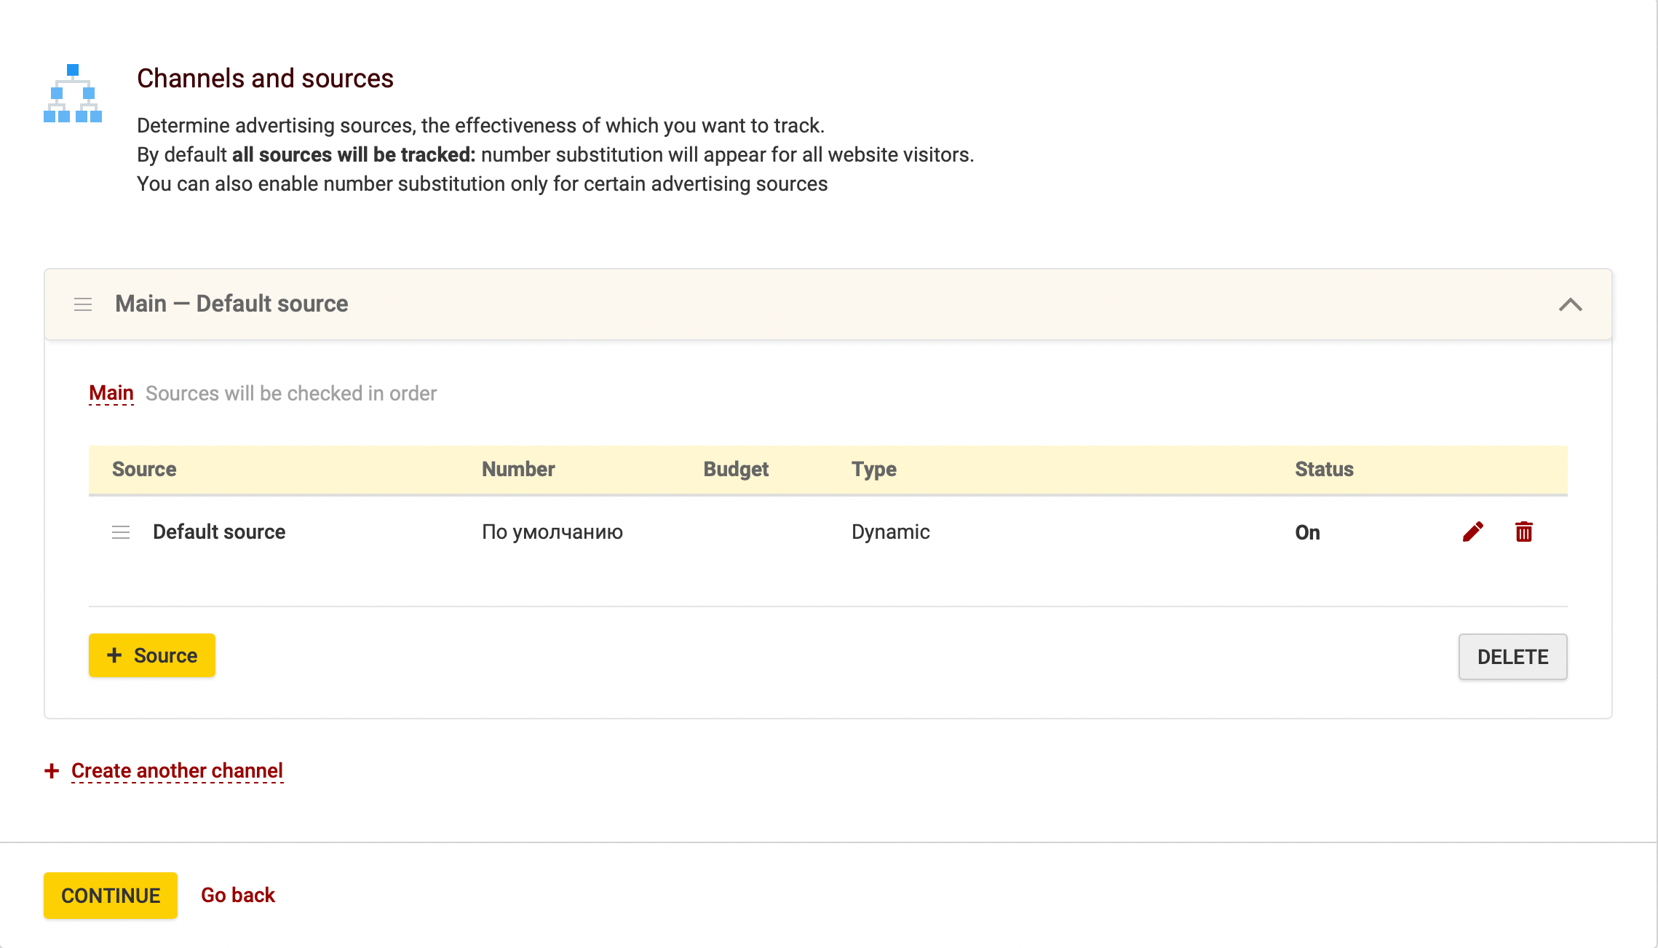The width and height of the screenshot is (1658, 948).
Task: Select the Source column header
Action: (144, 469)
